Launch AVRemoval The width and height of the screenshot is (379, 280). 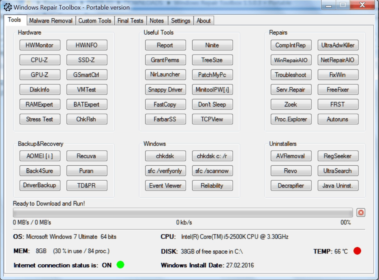pos(291,156)
